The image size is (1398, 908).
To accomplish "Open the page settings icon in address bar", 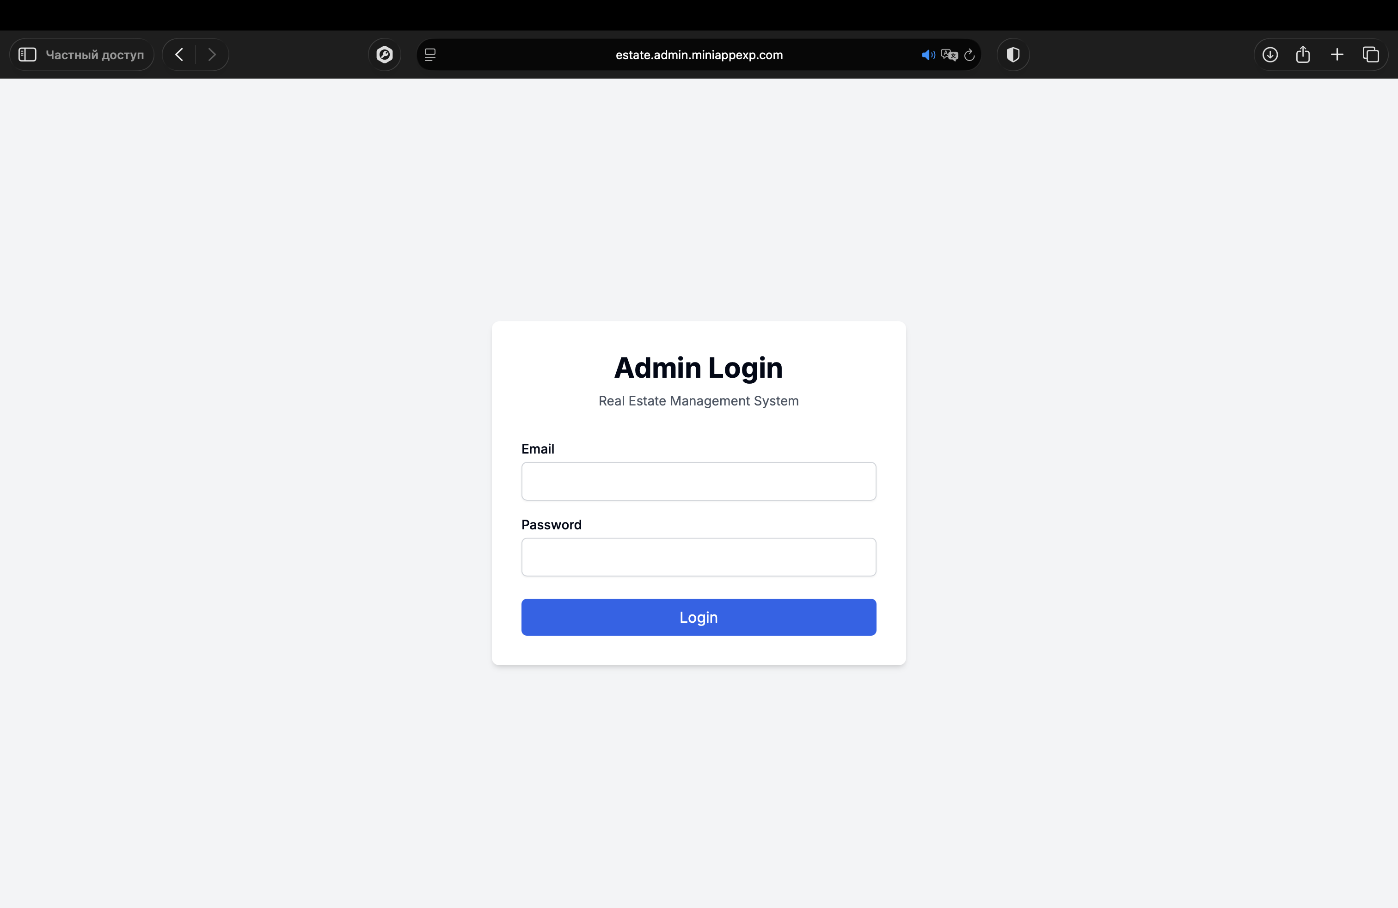I will (430, 55).
